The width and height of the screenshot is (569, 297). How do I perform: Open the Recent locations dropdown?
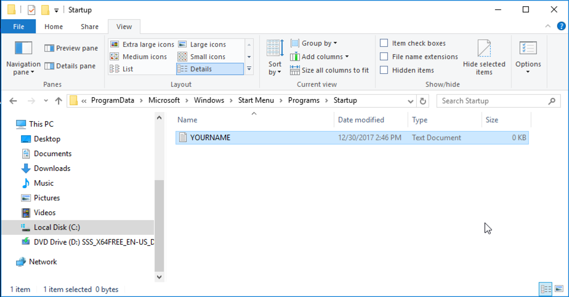[46, 101]
